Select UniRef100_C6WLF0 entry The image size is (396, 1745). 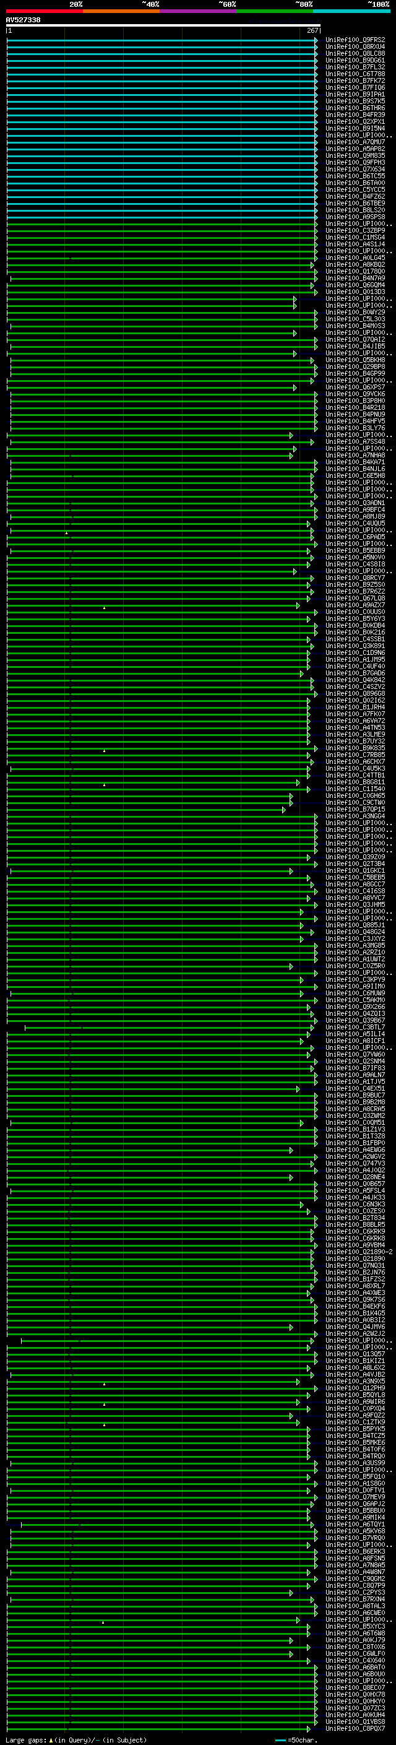[355, 1653]
